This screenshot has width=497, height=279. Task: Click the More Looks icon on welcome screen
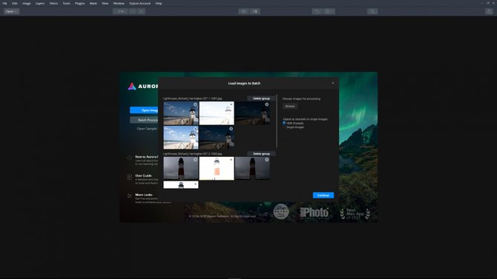(x=130, y=196)
